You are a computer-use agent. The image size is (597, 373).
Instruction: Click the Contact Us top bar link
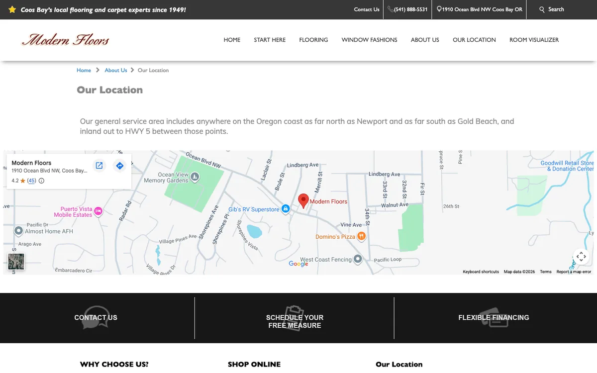pos(367,9)
